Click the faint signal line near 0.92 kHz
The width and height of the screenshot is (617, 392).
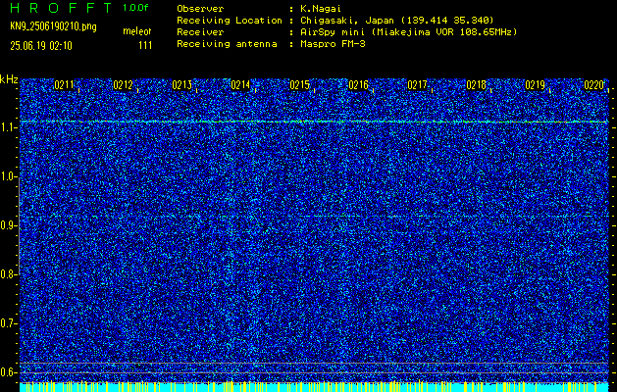point(314,217)
